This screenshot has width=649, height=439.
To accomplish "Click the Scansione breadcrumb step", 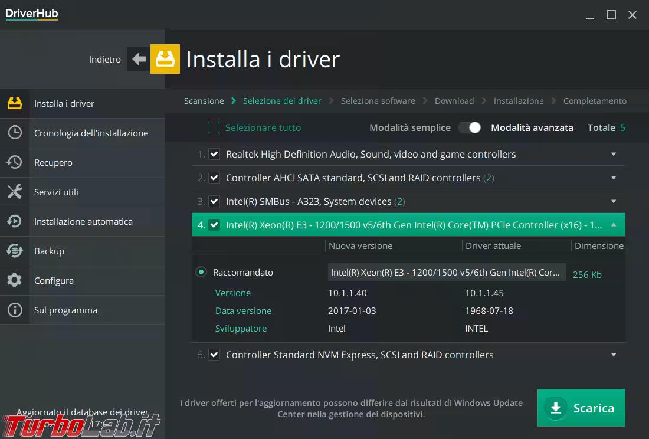I will tap(204, 101).
